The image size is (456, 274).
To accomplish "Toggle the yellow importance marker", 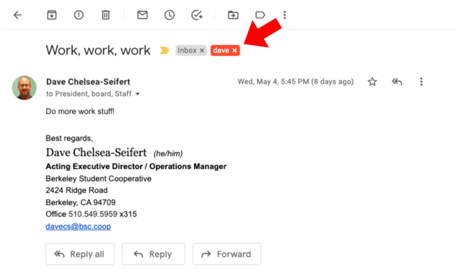I will click(164, 51).
